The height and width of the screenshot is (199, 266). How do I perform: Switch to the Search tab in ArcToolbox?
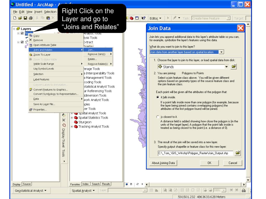click(96, 184)
